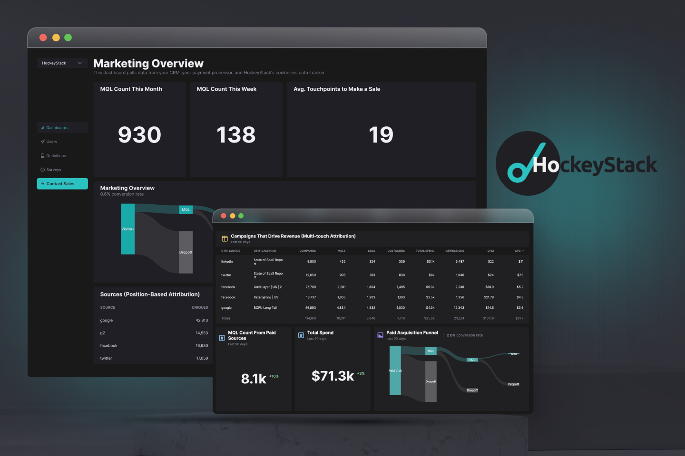Image resolution: width=685 pixels, height=456 pixels.
Task: Click the teal Visitors bar in the Marketing Overview sankey
Action: pos(128,229)
